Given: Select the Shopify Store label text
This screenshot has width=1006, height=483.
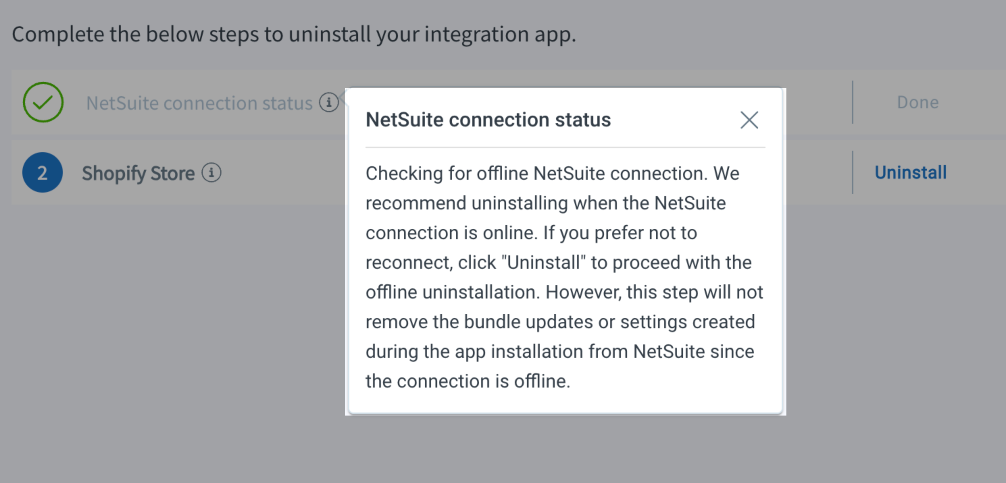Looking at the screenshot, I should coord(137,173).
